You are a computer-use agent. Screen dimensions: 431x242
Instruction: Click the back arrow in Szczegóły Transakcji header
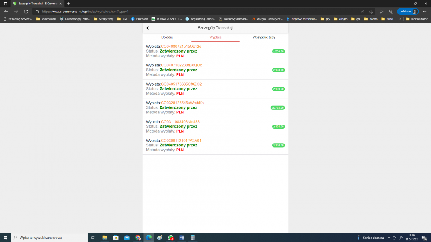click(x=148, y=28)
